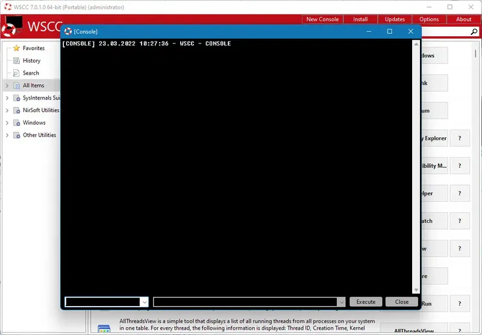The height and width of the screenshot is (335, 482).
Task: Select Favorites in the sidebar
Action: tap(34, 48)
